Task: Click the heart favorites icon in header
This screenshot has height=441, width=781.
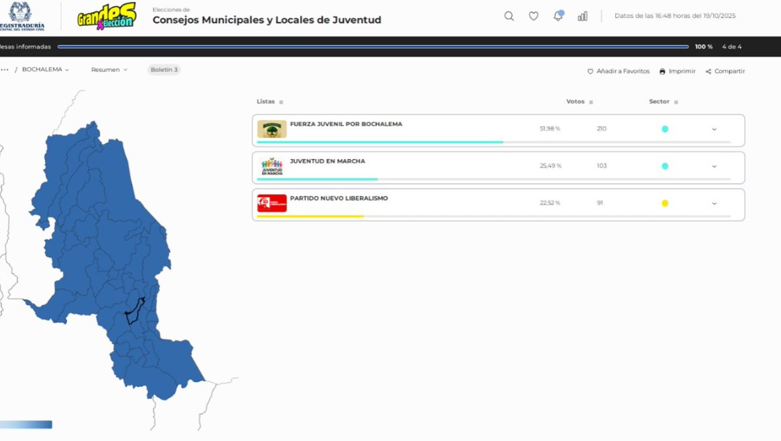Action: click(534, 16)
